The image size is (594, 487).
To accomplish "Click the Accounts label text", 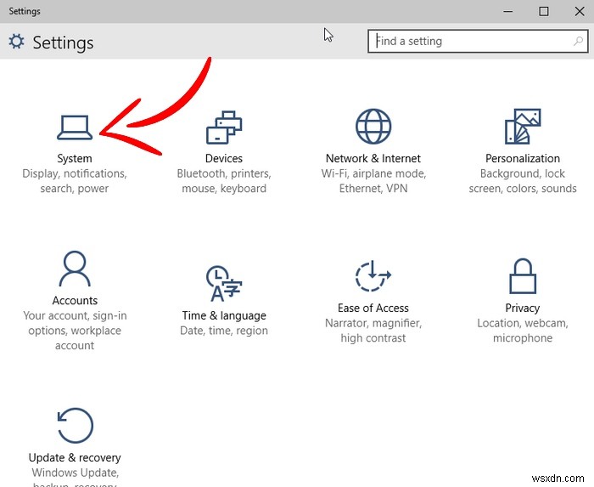I will pos(75,300).
